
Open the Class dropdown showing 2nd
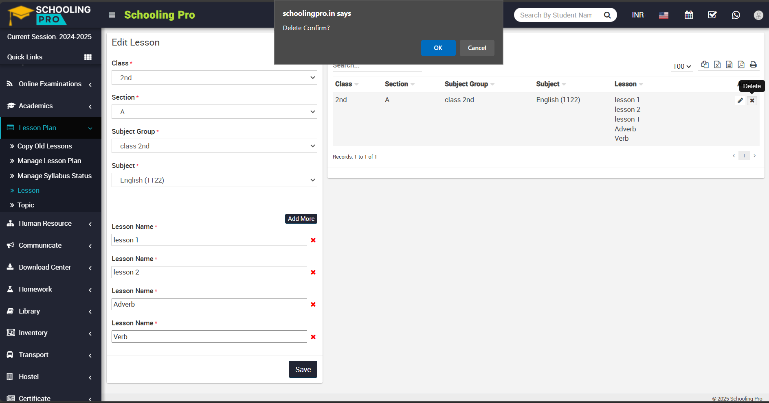pos(214,78)
